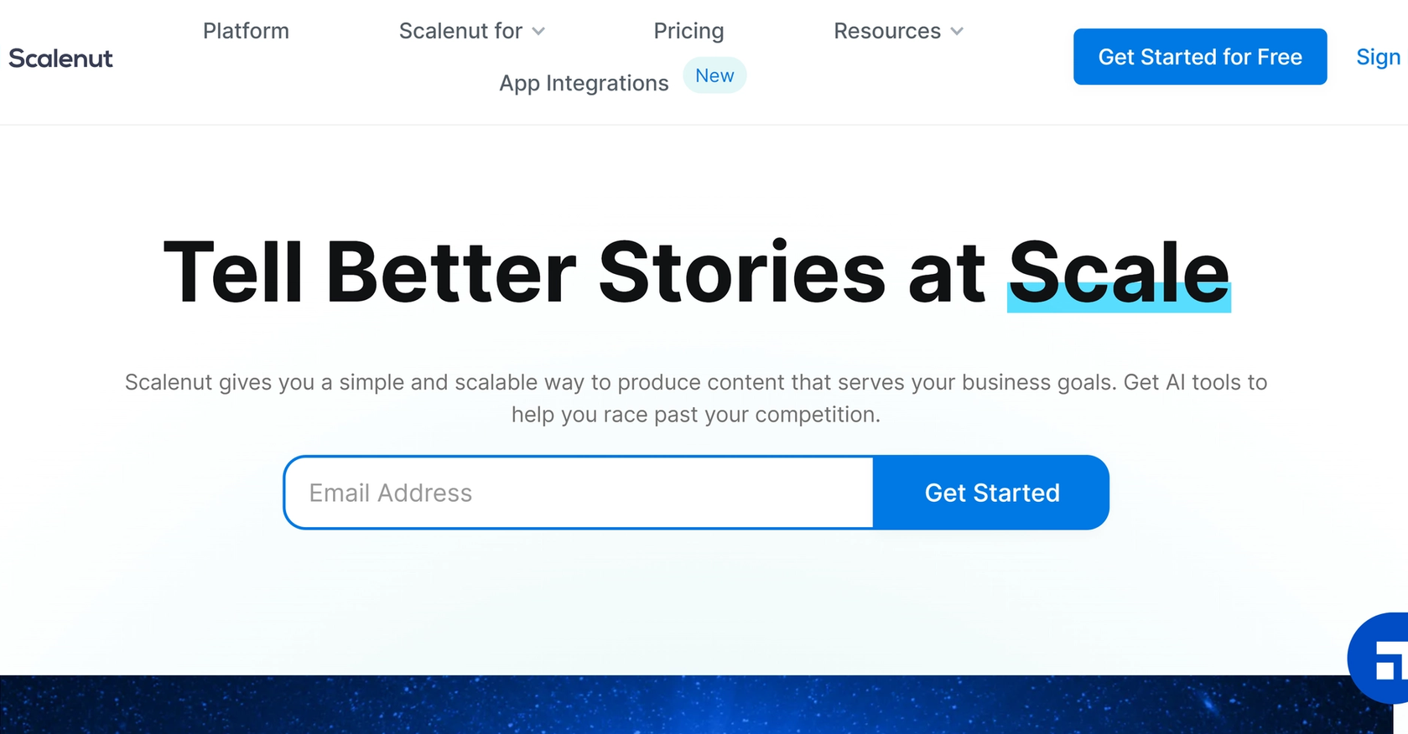The image size is (1408, 734).
Task: Click the word Tell in the headline
Action: (x=233, y=272)
